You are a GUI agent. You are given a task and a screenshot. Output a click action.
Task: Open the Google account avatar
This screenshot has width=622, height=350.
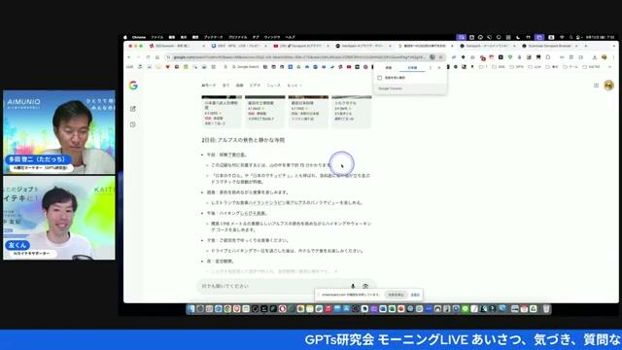609,86
